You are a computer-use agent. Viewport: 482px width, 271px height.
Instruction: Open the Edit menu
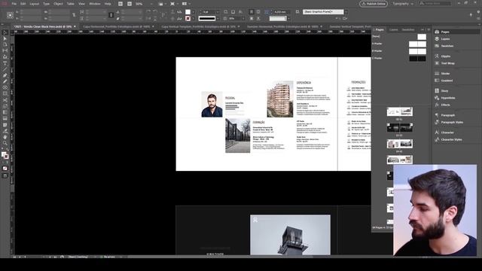tap(23, 4)
